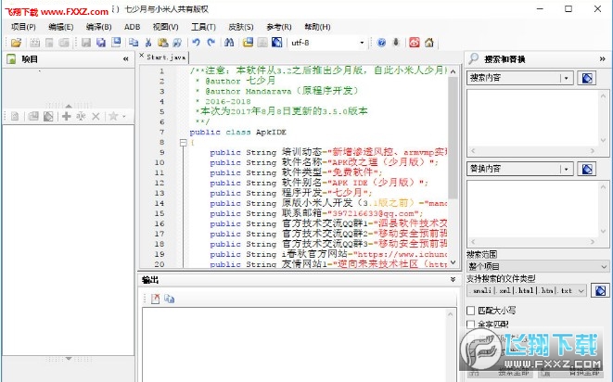The width and height of the screenshot is (613, 382).
Task: Open the utf-8 encoding dropdown
Action: (x=363, y=43)
